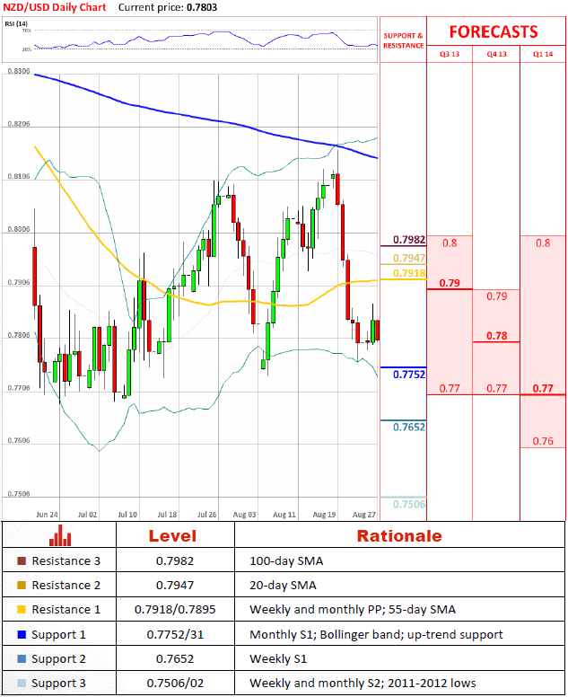Click the Support 1 blue color swatch
568x697 pixels.
(x=22, y=634)
